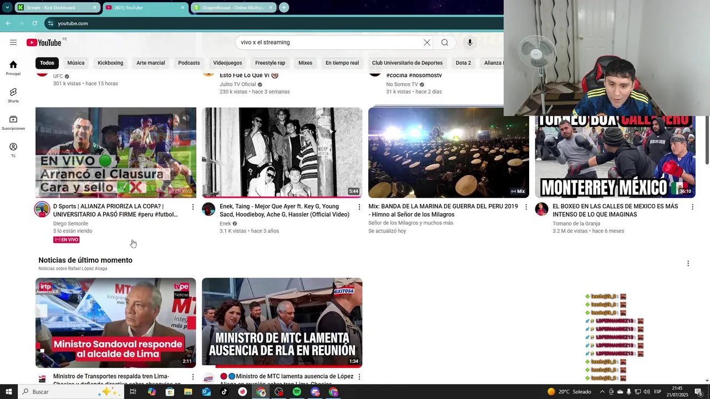The image size is (710, 399).
Task: Open Suscripciones in the sidebar
Action: coord(13,123)
